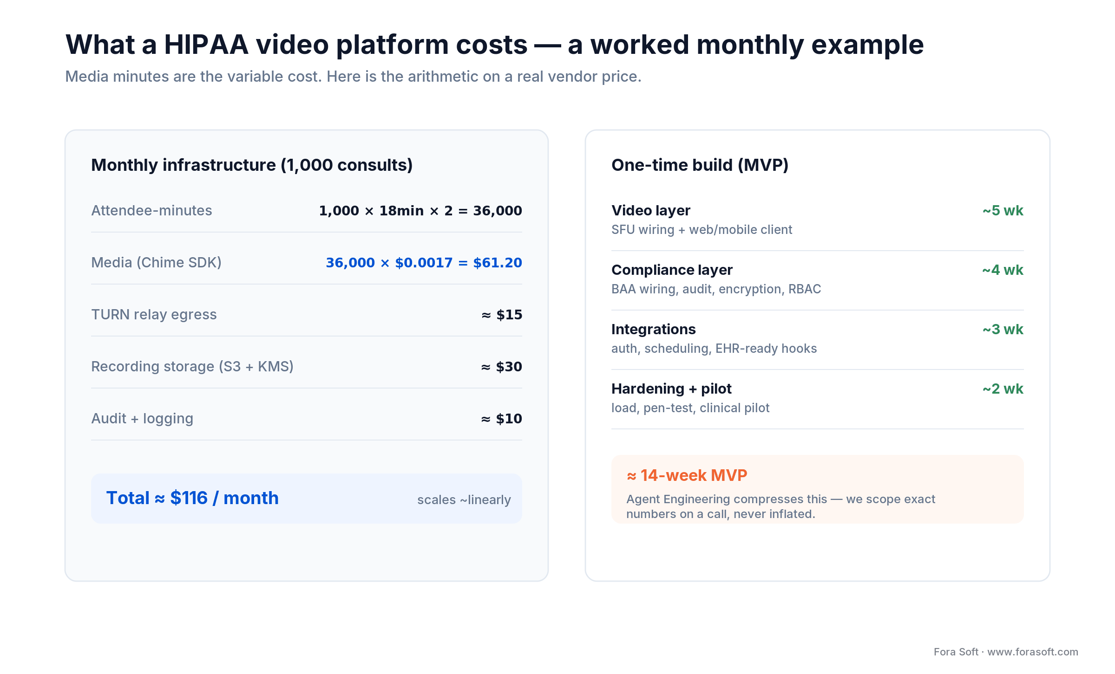The width and height of the screenshot is (1115, 674).
Task: Click the value '1,000 × 18min × 2 = 36,000'
Action: 420,211
